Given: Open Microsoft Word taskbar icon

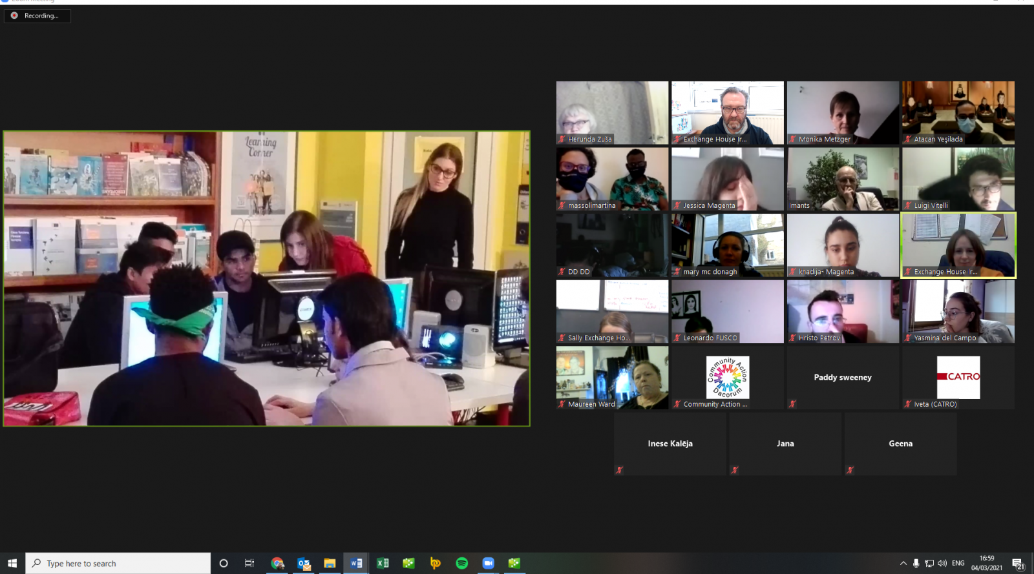Looking at the screenshot, I should click(x=356, y=563).
